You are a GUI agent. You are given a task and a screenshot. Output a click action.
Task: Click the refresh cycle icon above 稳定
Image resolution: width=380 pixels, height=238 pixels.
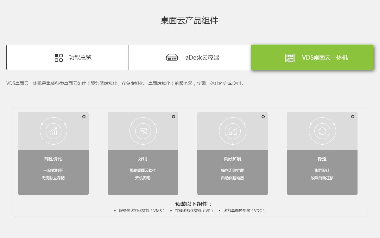coord(322,131)
